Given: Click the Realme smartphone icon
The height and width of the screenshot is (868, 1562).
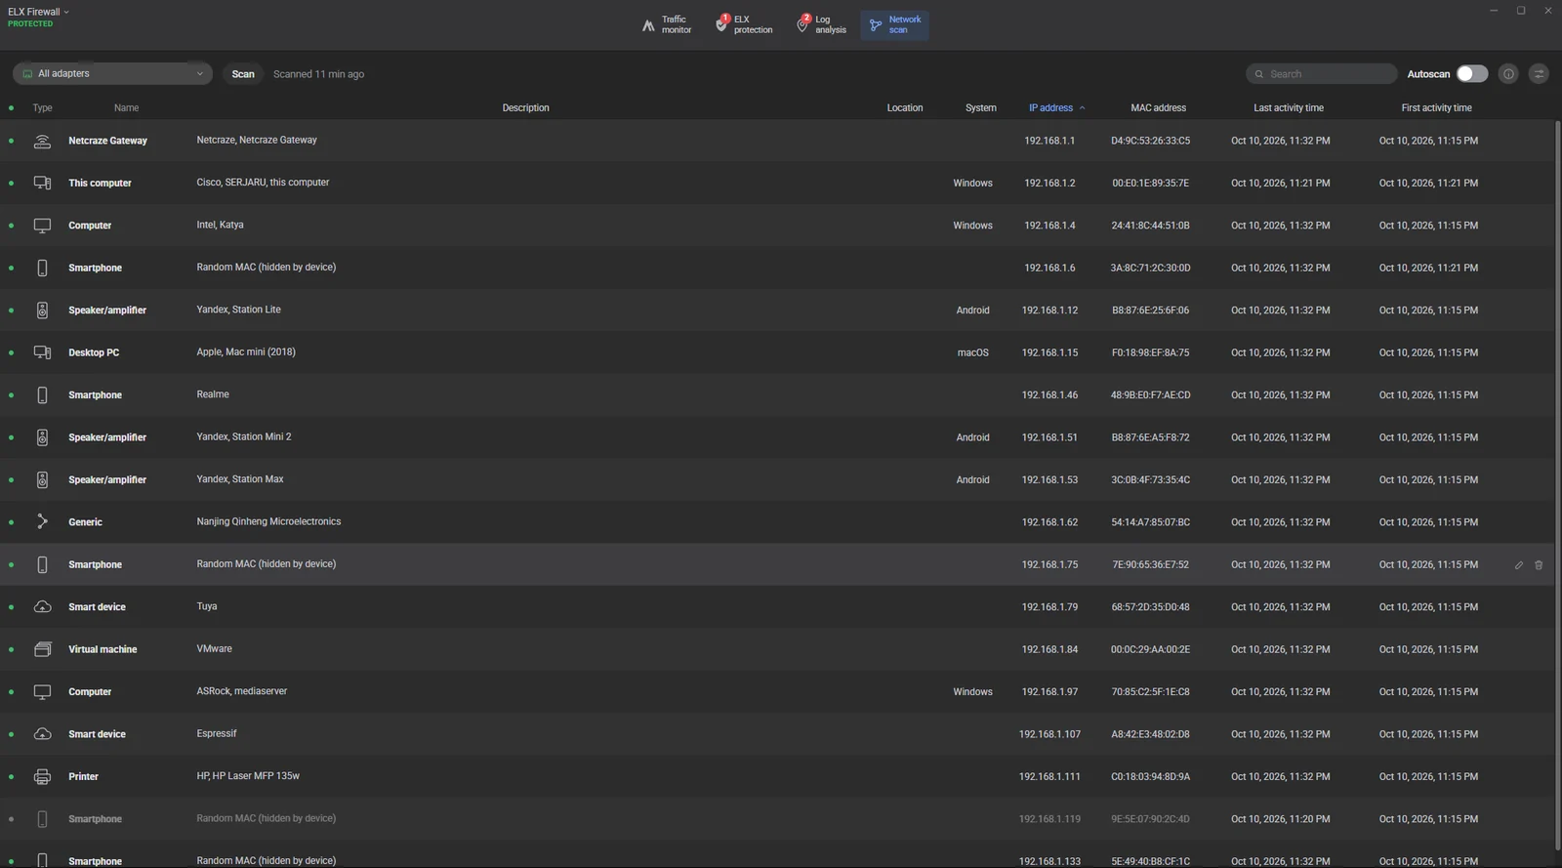Looking at the screenshot, I should (42, 395).
